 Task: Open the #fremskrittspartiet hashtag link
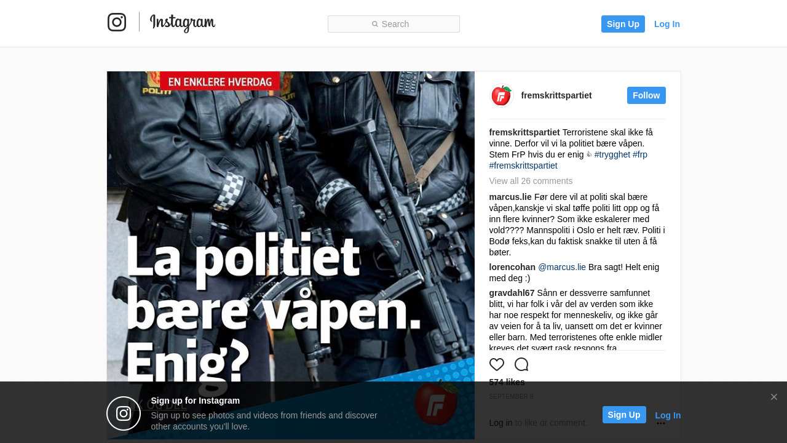click(523, 166)
